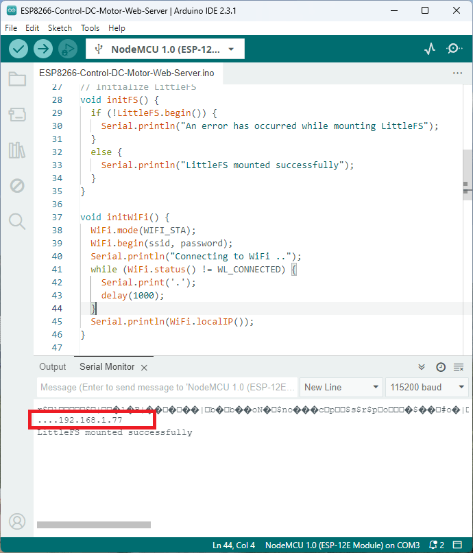Click the Verify sketch checkmark button
Screen dimensions: 473x553
19,49
